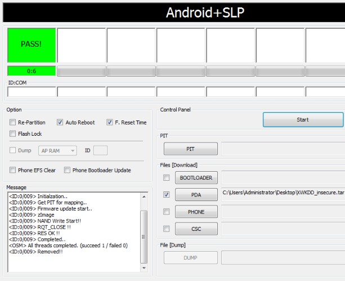Click the CSC file button

coord(196,229)
